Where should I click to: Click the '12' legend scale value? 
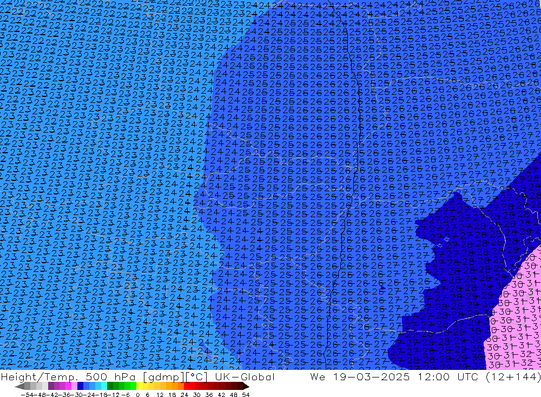tap(160, 395)
